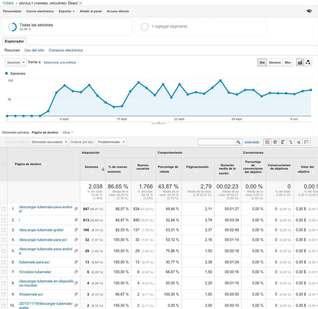Open the Exportar dropdown menu

point(67,11)
